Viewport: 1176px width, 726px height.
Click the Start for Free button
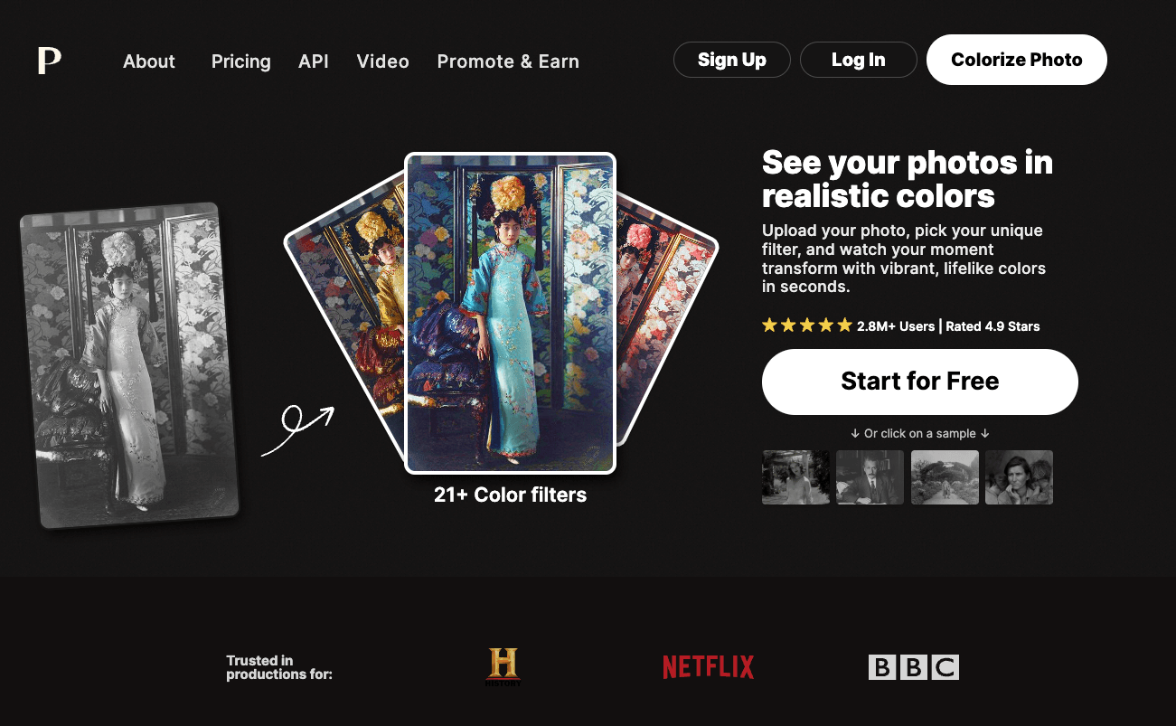click(920, 382)
